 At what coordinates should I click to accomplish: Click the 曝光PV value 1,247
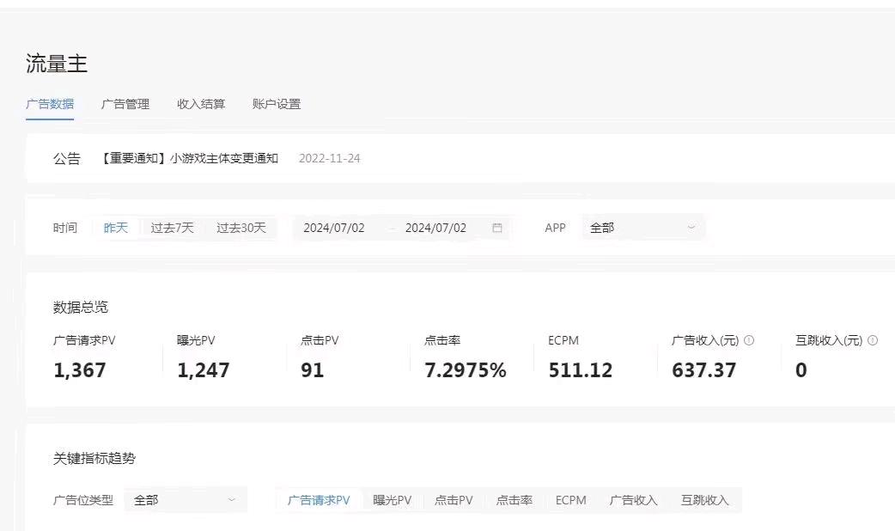(204, 370)
